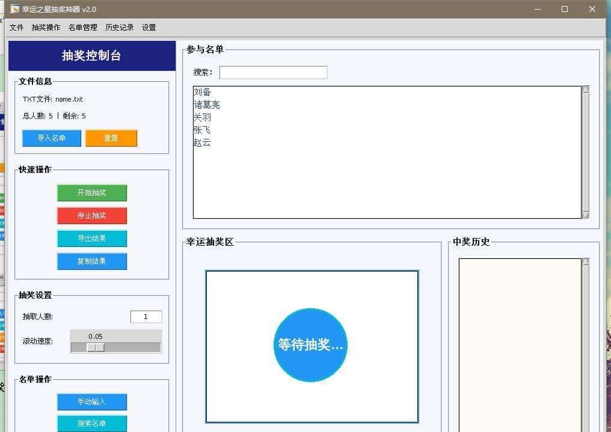Image resolution: width=611 pixels, height=432 pixels.
Task: Adjust the 滚动速度 speed slider
Action: pos(96,347)
